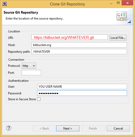The width and height of the screenshot is (135, 137).
Task: Tick the Store in Secure Store checkbox
Action: [39, 99]
